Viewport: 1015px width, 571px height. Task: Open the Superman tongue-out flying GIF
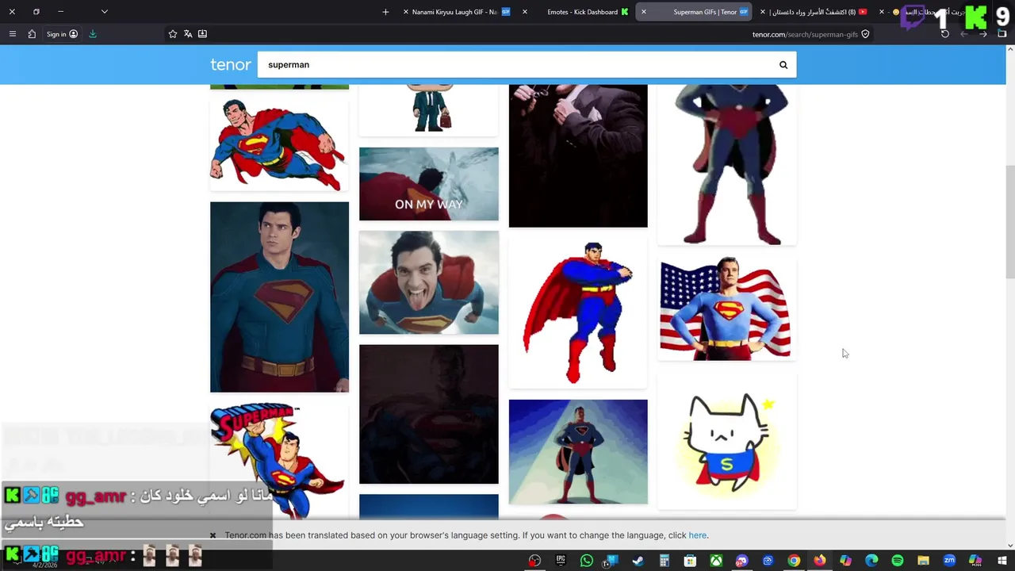429,282
